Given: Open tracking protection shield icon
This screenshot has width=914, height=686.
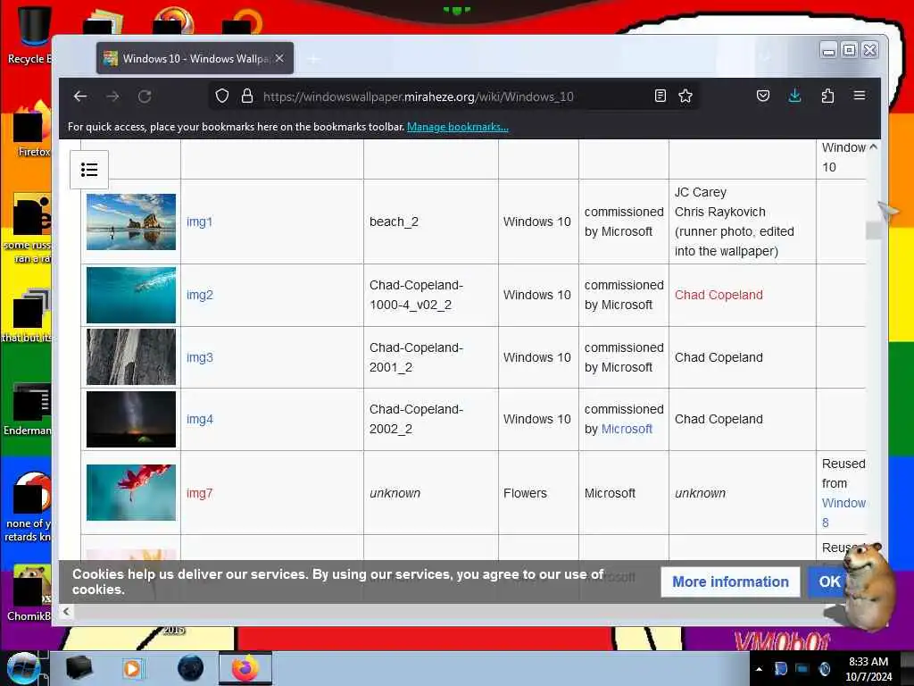Looking at the screenshot, I should 222,96.
